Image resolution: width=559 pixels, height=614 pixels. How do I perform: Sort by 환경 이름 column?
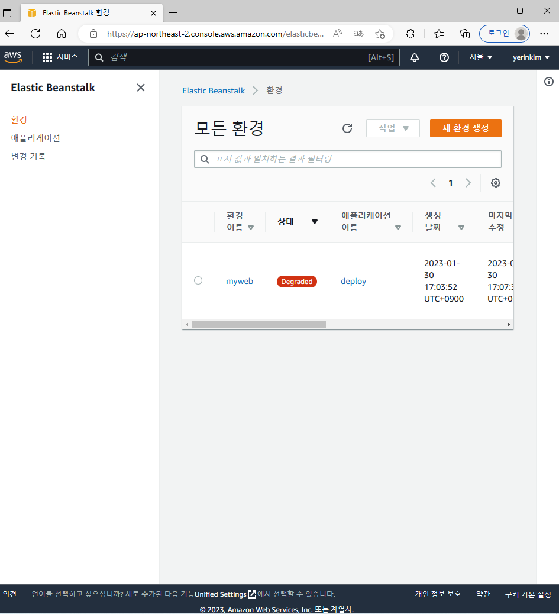pos(240,222)
